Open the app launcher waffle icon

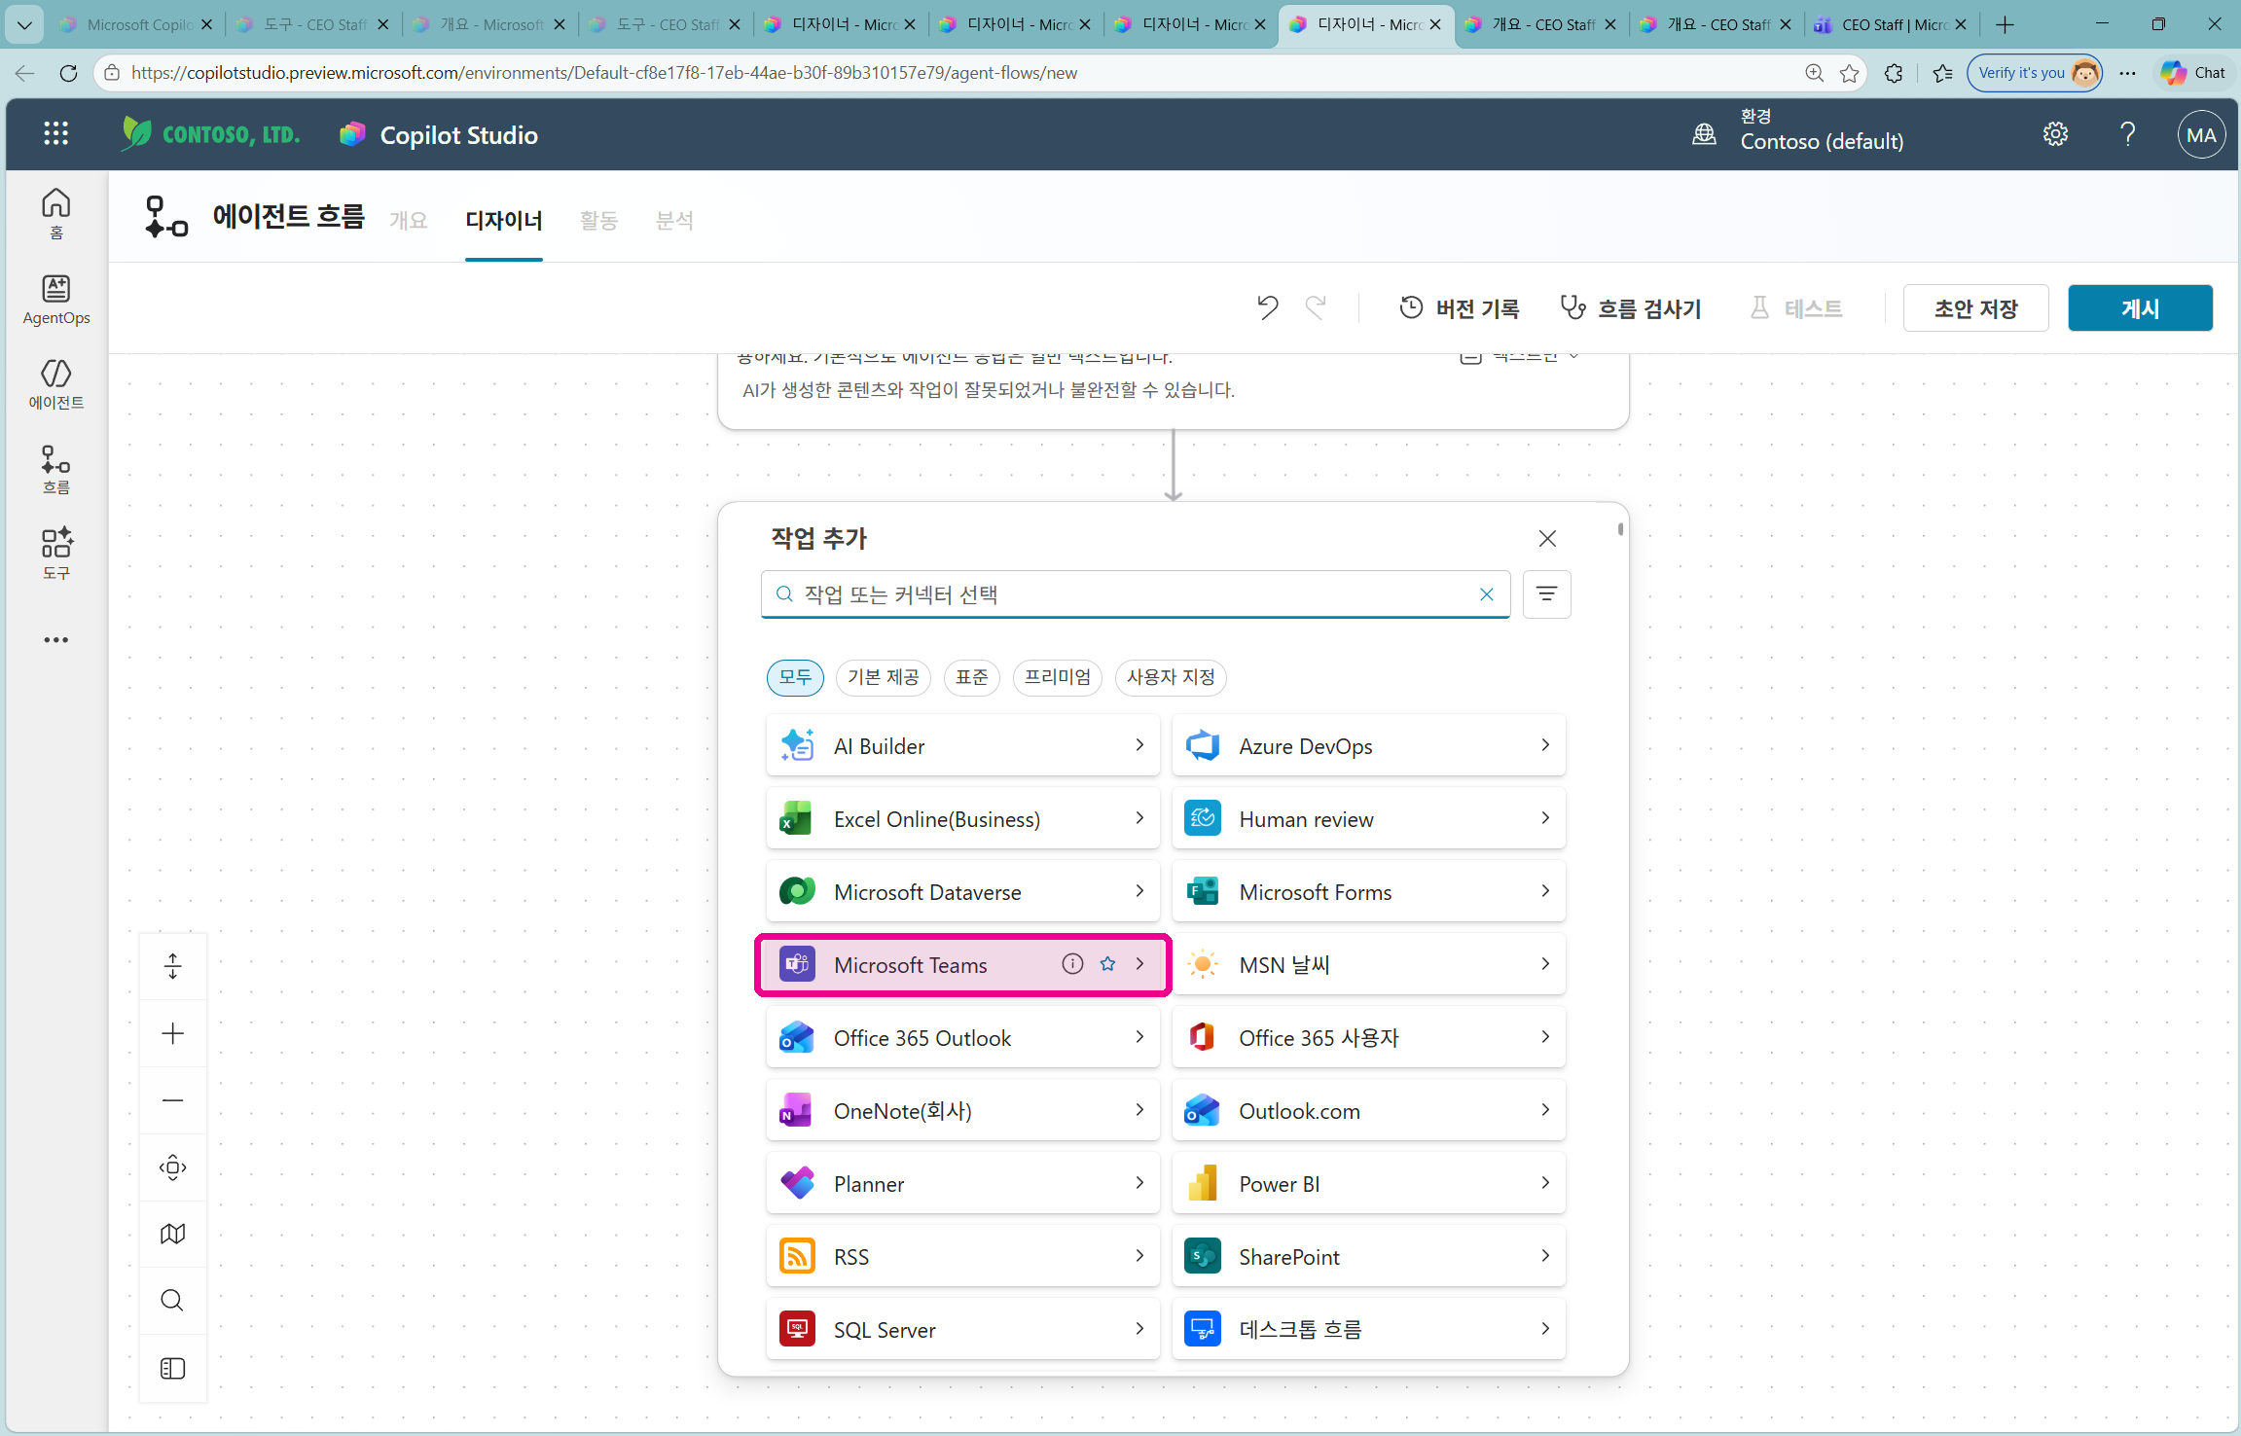point(55,134)
